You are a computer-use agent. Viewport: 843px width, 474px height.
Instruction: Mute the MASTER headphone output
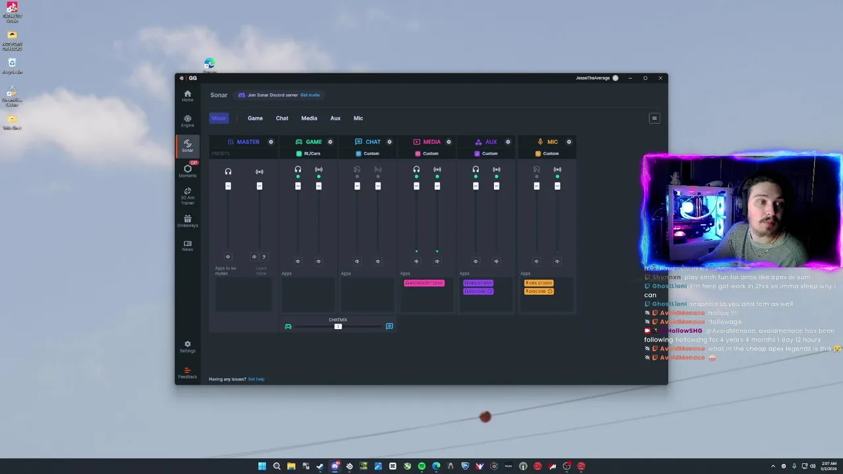[x=228, y=257]
